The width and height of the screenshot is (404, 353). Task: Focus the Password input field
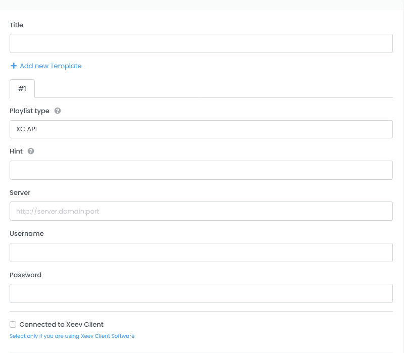[x=201, y=293]
